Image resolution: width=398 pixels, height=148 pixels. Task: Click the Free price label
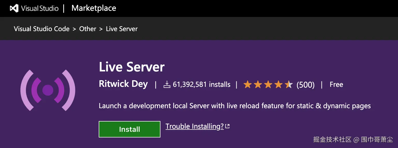coord(336,85)
